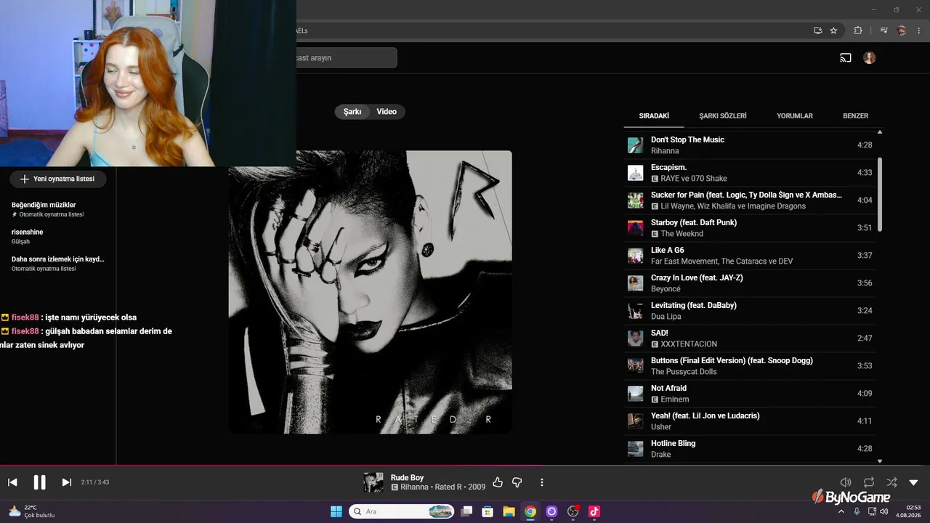Play Buttons (Final Edit Version) from queue
Screen dimensions: 930x523
tap(750, 366)
